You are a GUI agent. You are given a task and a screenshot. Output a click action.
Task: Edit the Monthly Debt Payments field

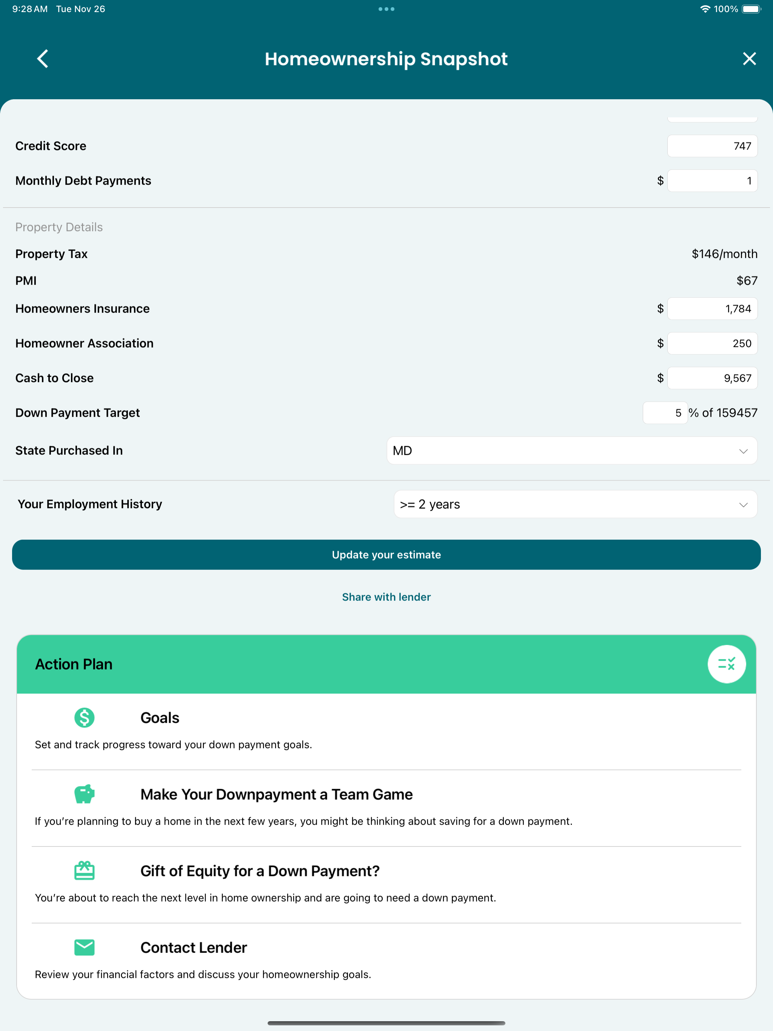712,180
